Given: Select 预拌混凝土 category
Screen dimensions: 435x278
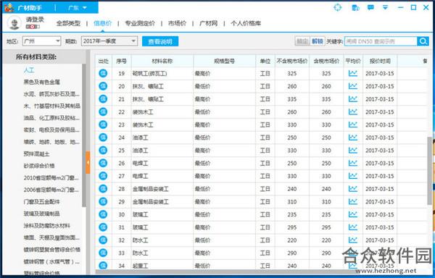Looking at the screenshot, I should click(x=36, y=153).
